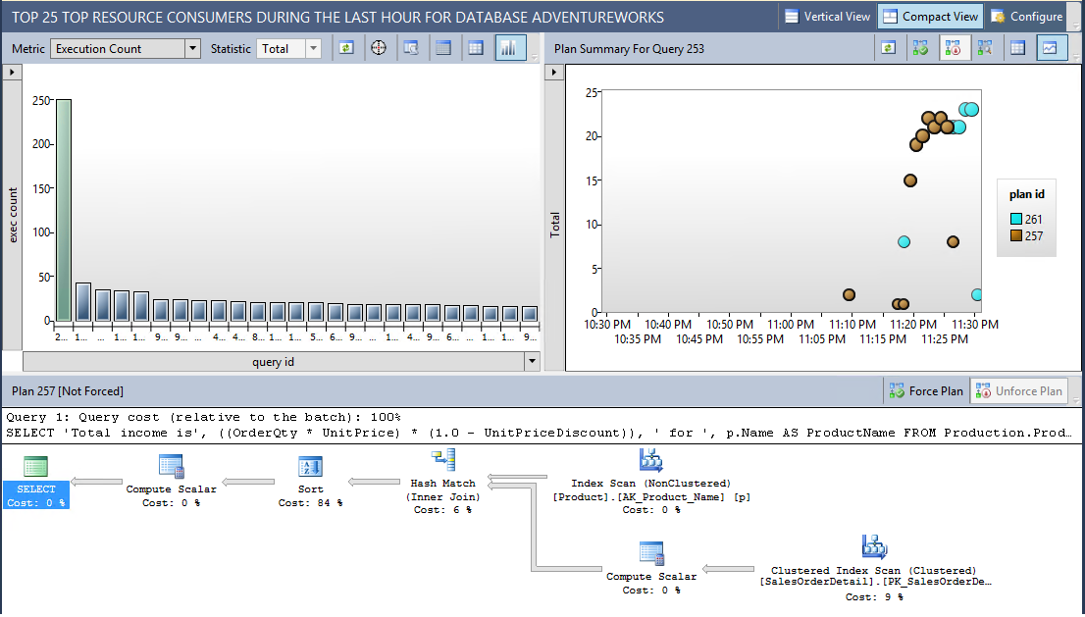Click the track selected query crosshair icon
The image size is (1085, 617).
(x=379, y=48)
